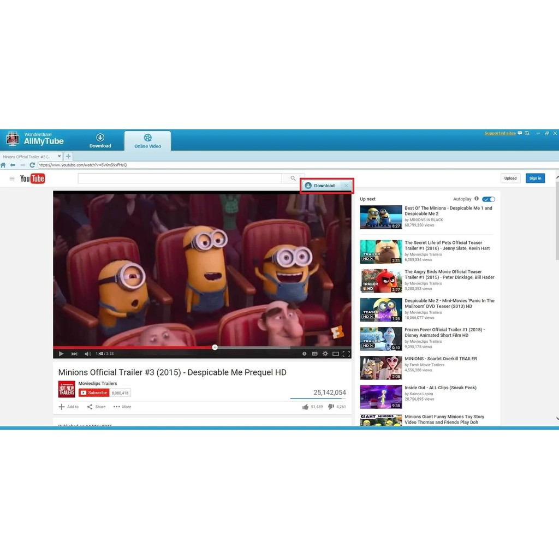Open the Supported sites link
This screenshot has width=559, height=559.
coord(500,133)
